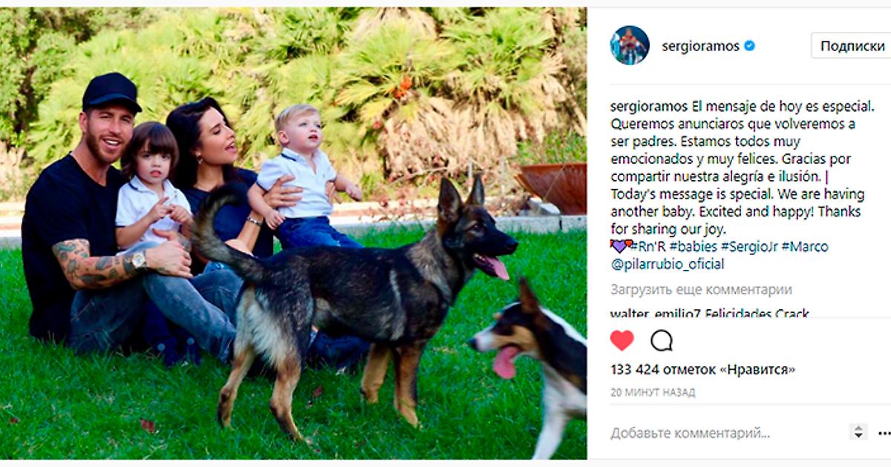This screenshot has width=891, height=467.
Task: Click the Подписки follow button
Action: [x=852, y=46]
